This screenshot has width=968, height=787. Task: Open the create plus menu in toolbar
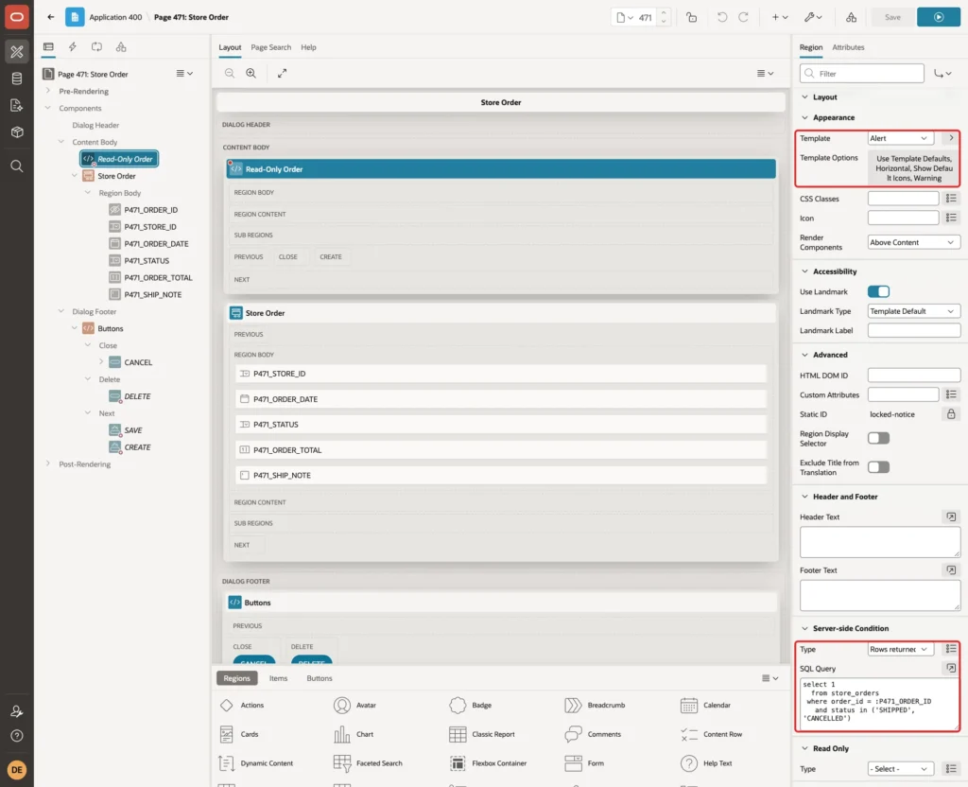pyautogui.click(x=780, y=17)
